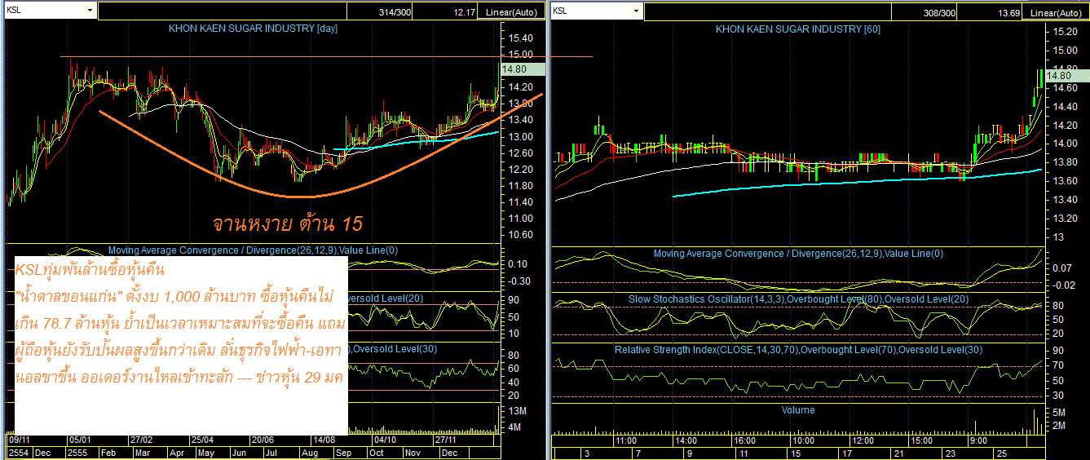Click the 12.17 value in left header
Image resolution: width=1090 pixels, height=460 pixels.
pyautogui.click(x=466, y=12)
